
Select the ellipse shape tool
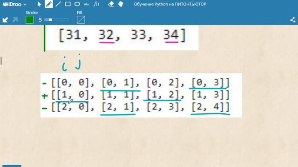coord(77,4)
